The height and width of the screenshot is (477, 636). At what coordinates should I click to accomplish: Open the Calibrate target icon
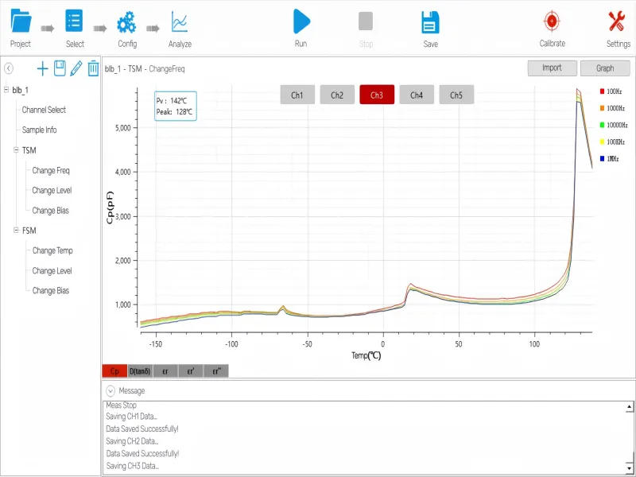click(552, 21)
